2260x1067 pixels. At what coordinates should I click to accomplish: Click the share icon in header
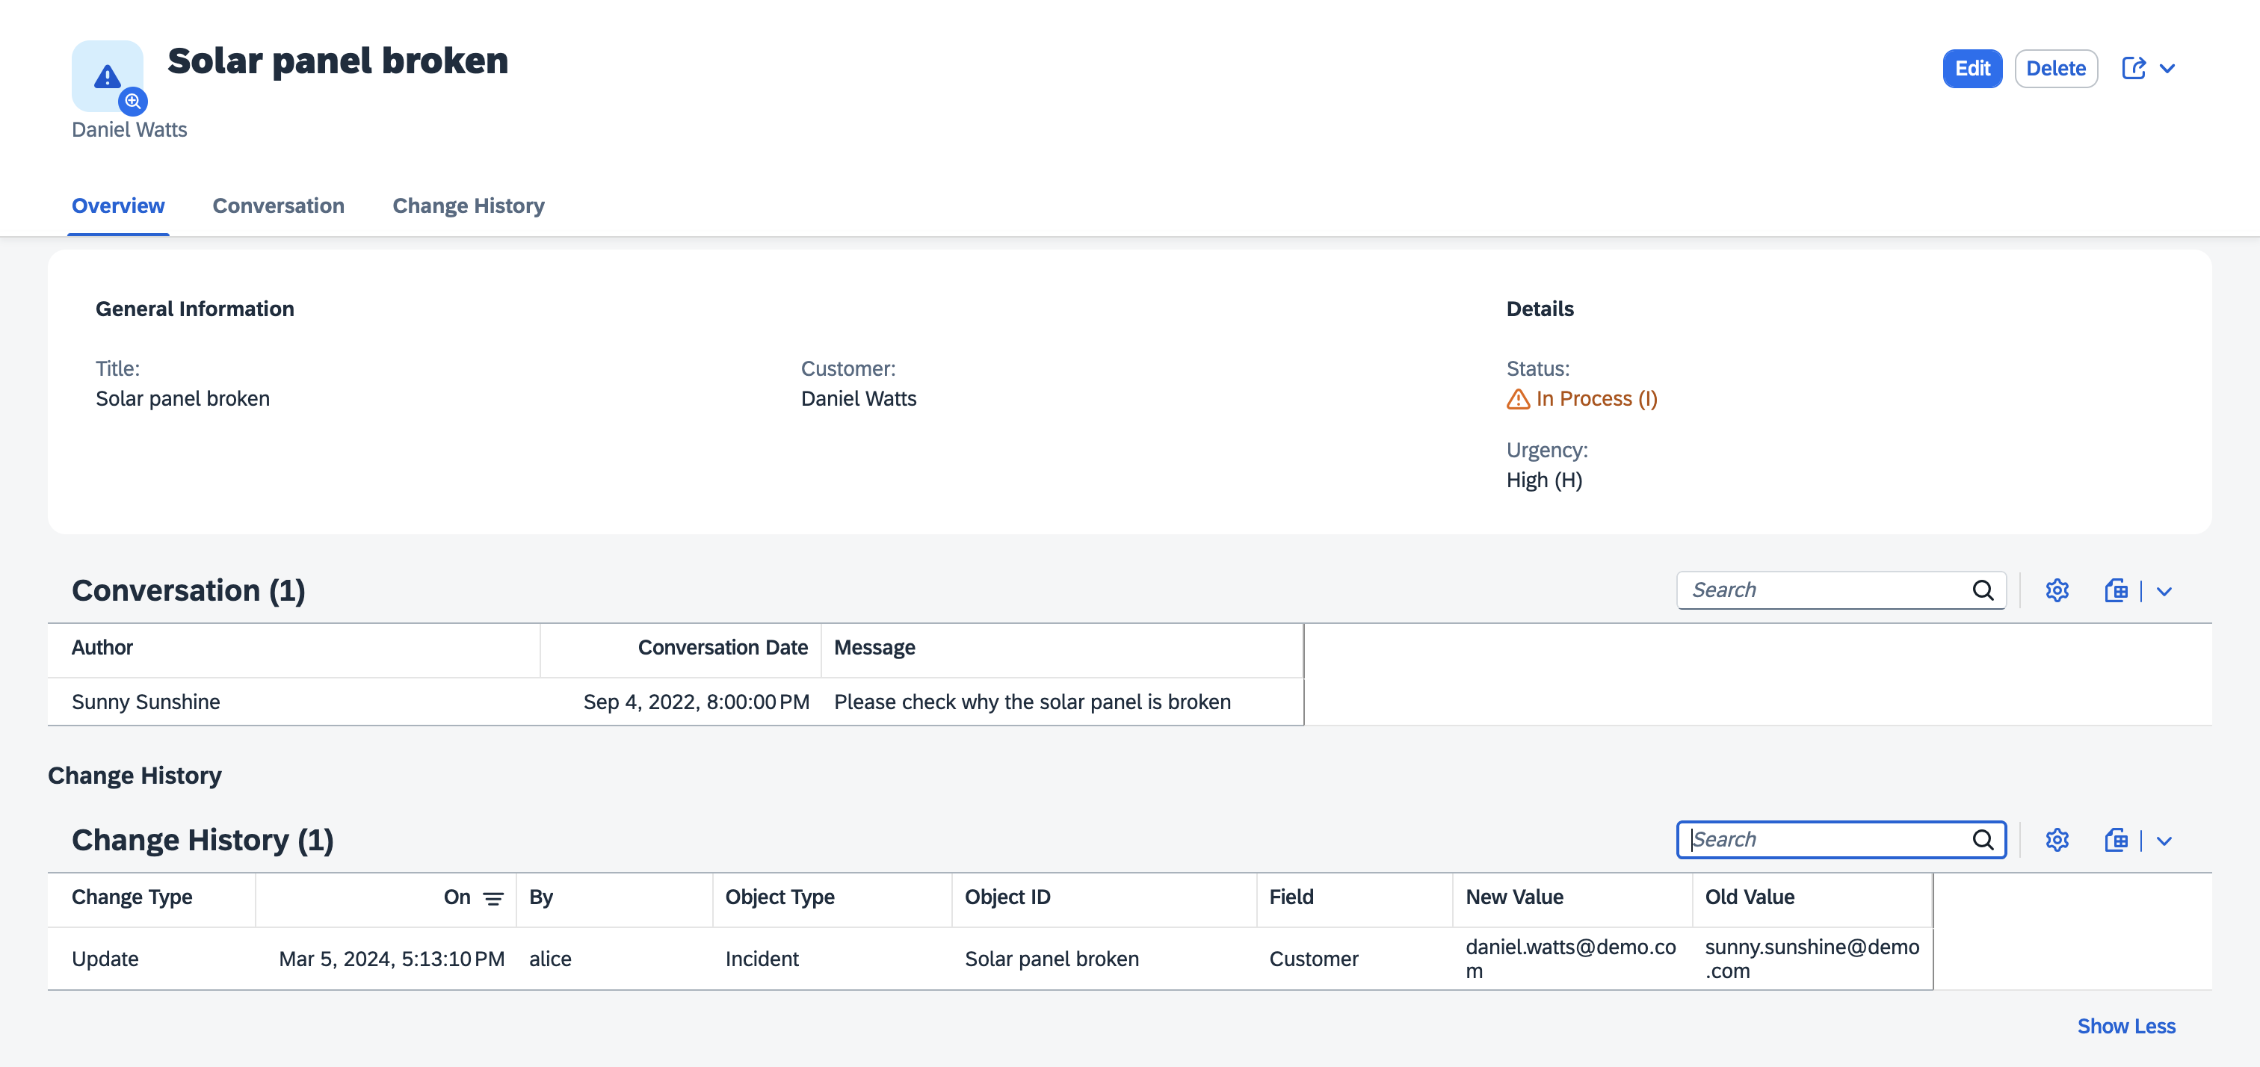2133,69
